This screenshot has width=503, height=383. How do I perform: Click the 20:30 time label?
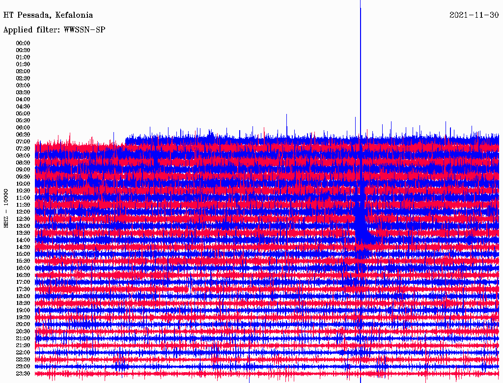23,331
